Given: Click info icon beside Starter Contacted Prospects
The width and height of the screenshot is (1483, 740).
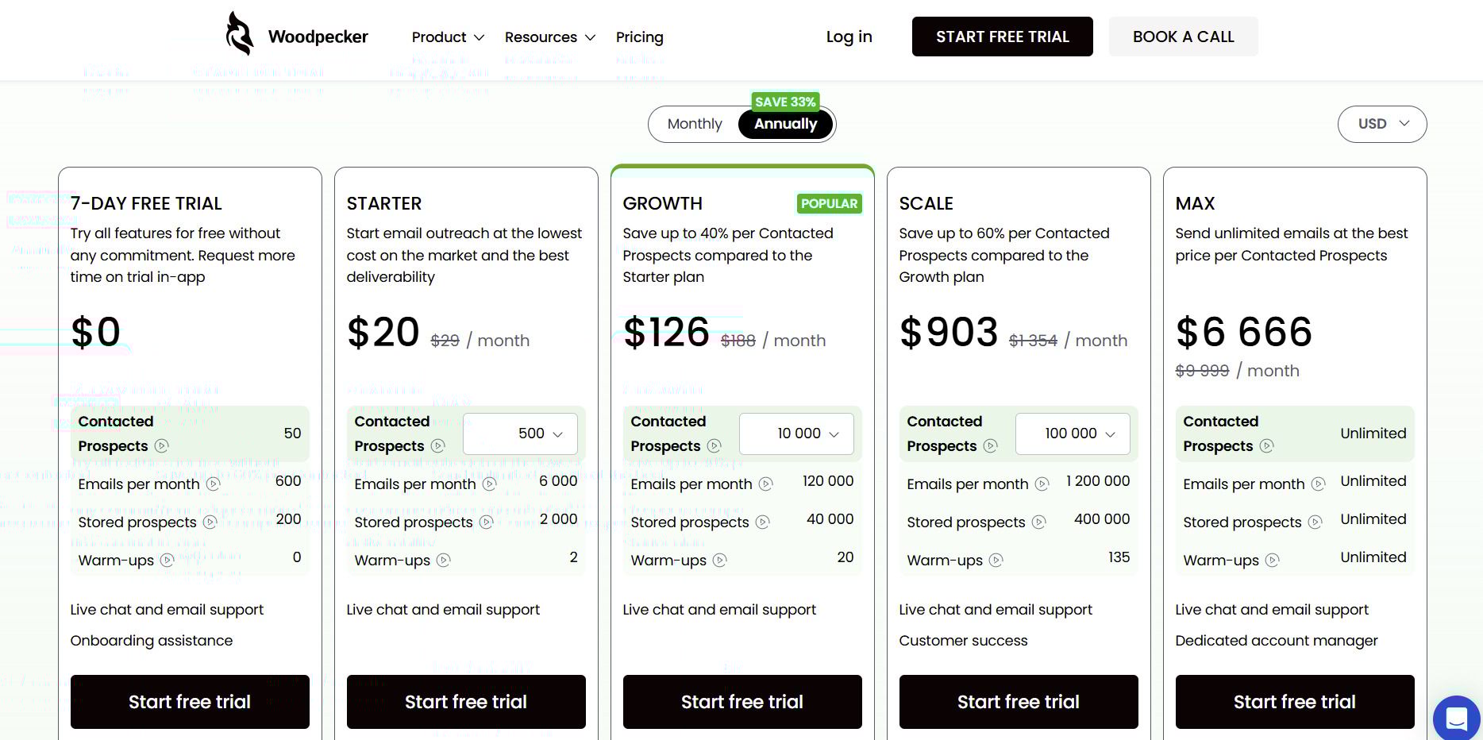Looking at the screenshot, I should pyautogui.click(x=438, y=446).
